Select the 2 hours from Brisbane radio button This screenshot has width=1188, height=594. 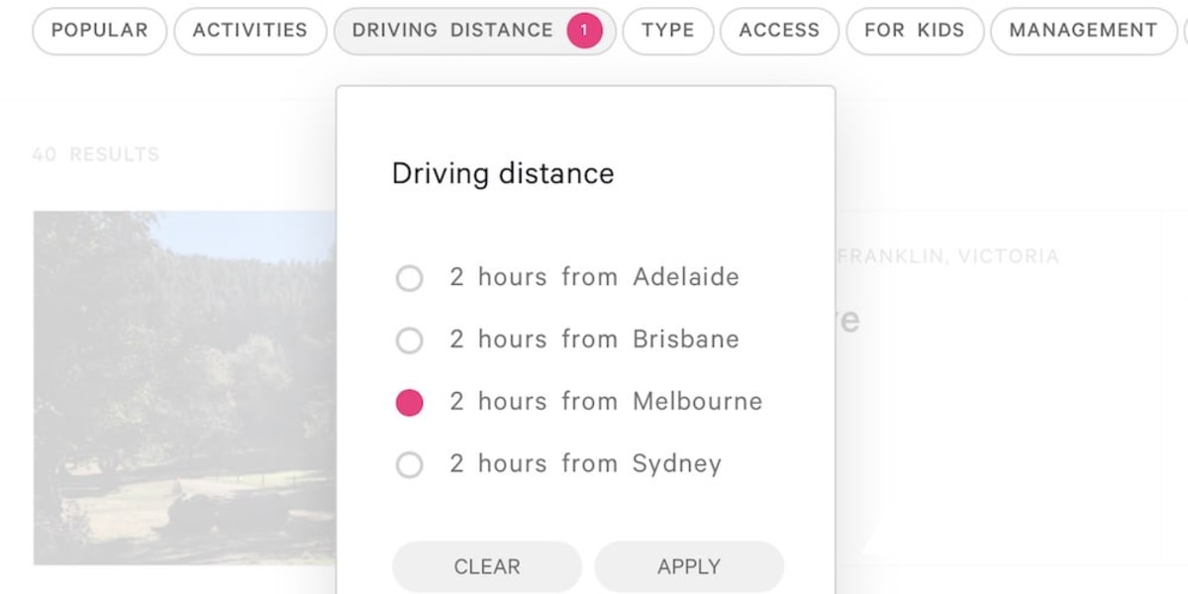pyautogui.click(x=409, y=341)
